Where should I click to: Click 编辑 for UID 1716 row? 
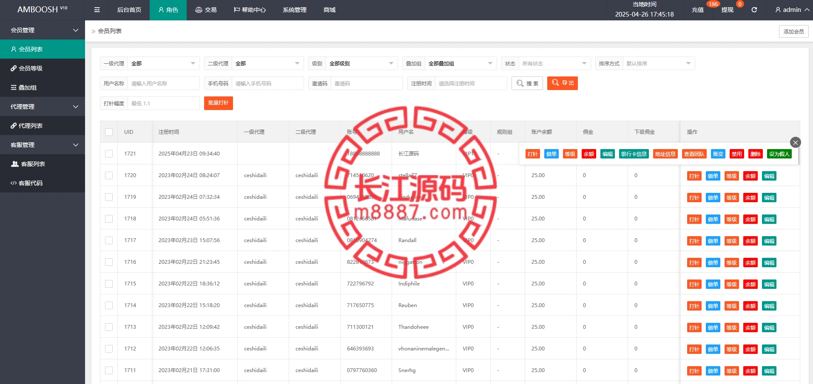(x=769, y=263)
